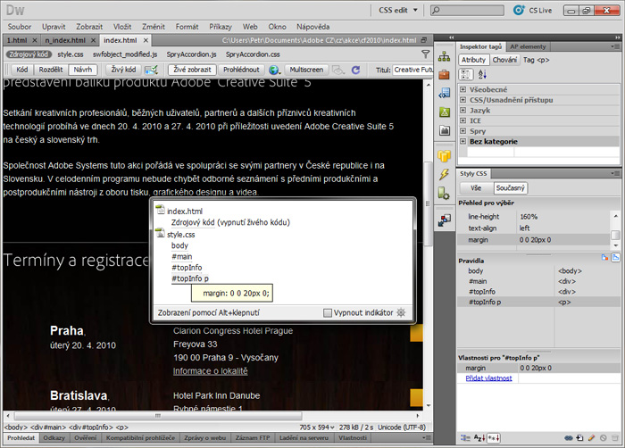
Task: Open the snippets panel icon in the dock
Action: click(x=444, y=94)
